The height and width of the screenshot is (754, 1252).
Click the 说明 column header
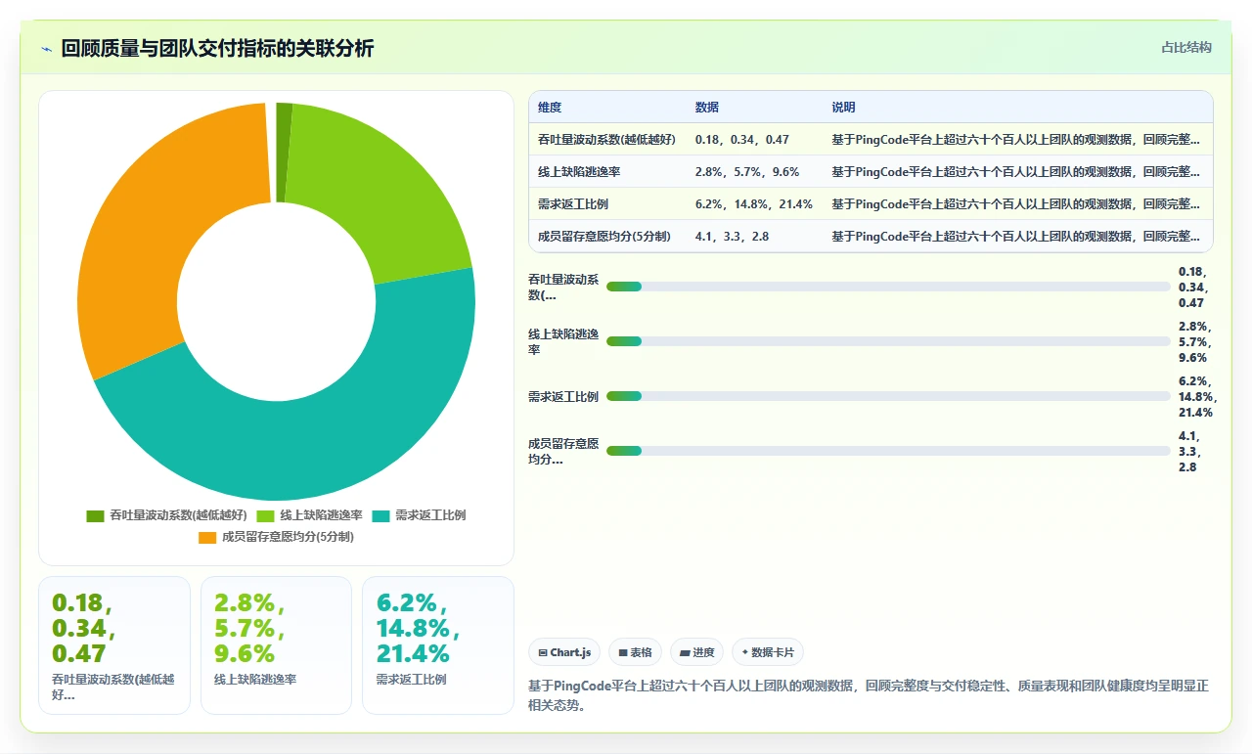tap(844, 108)
